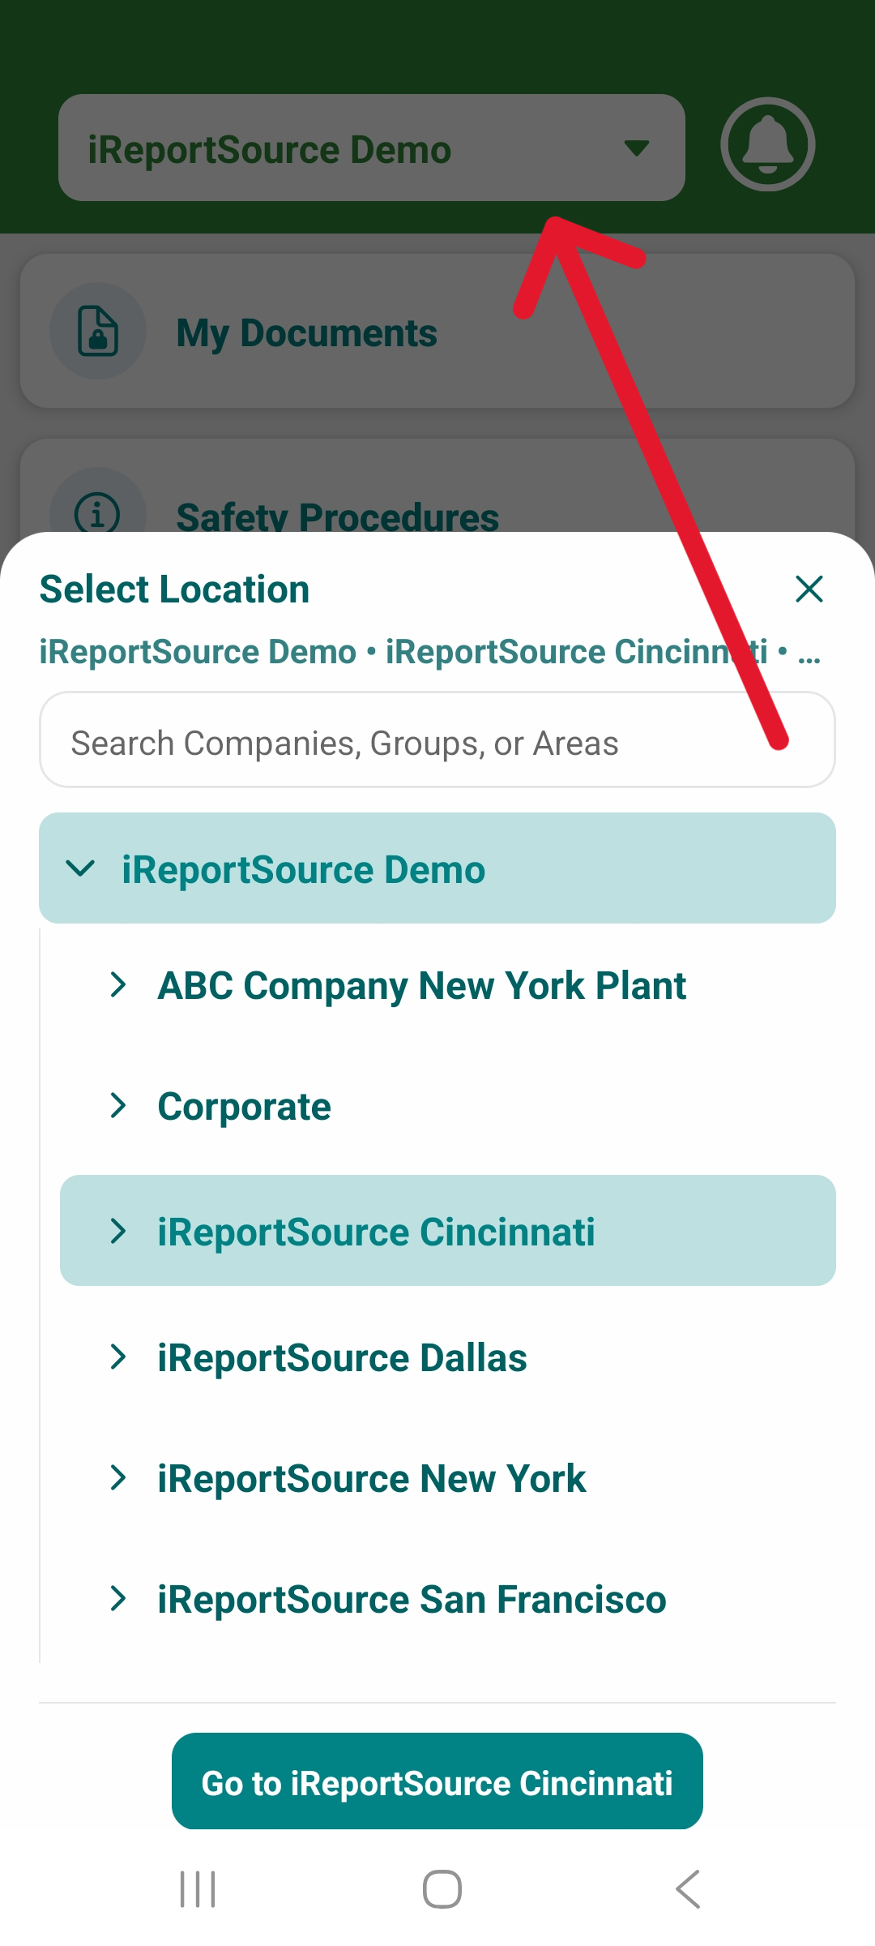
Task: Close the Select Location sheet
Action: (x=809, y=589)
